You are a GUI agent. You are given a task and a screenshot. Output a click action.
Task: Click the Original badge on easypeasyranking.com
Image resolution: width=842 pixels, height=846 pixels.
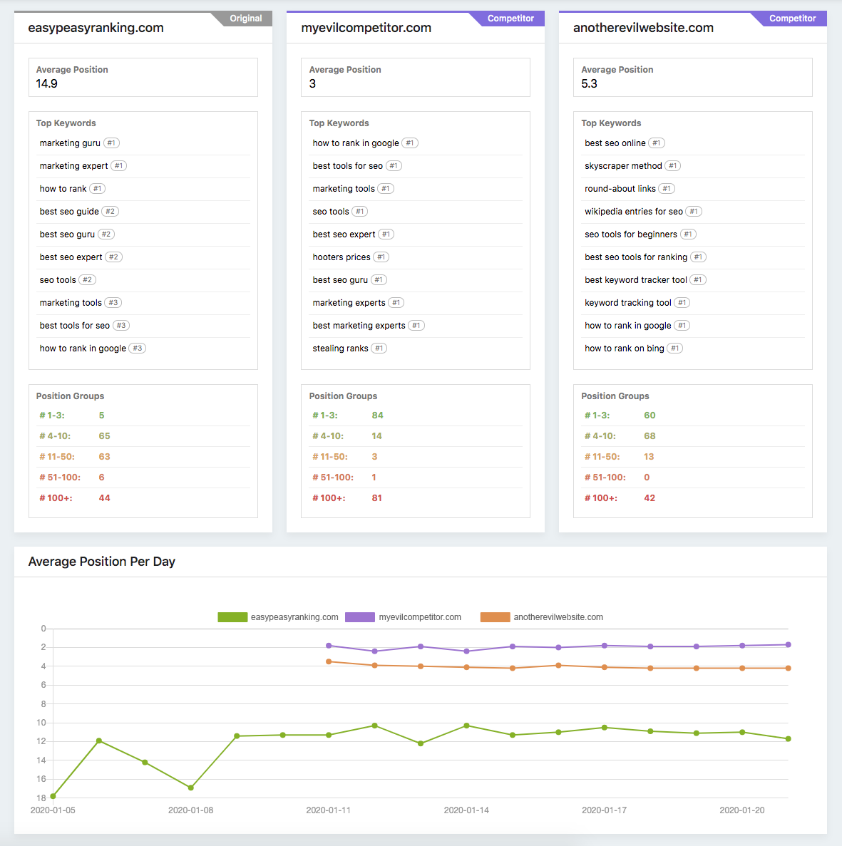(245, 19)
